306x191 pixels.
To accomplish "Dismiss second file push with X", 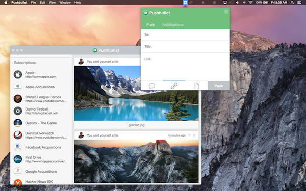I will 194,135.
